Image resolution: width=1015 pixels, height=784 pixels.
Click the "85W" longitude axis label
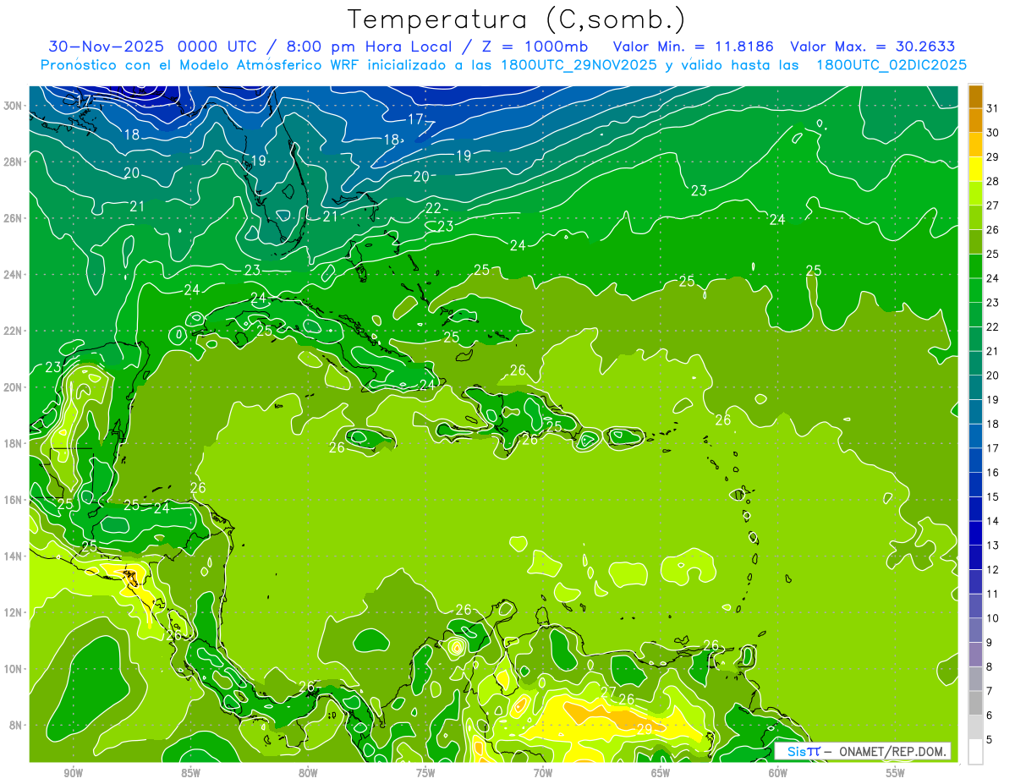pos(190,772)
